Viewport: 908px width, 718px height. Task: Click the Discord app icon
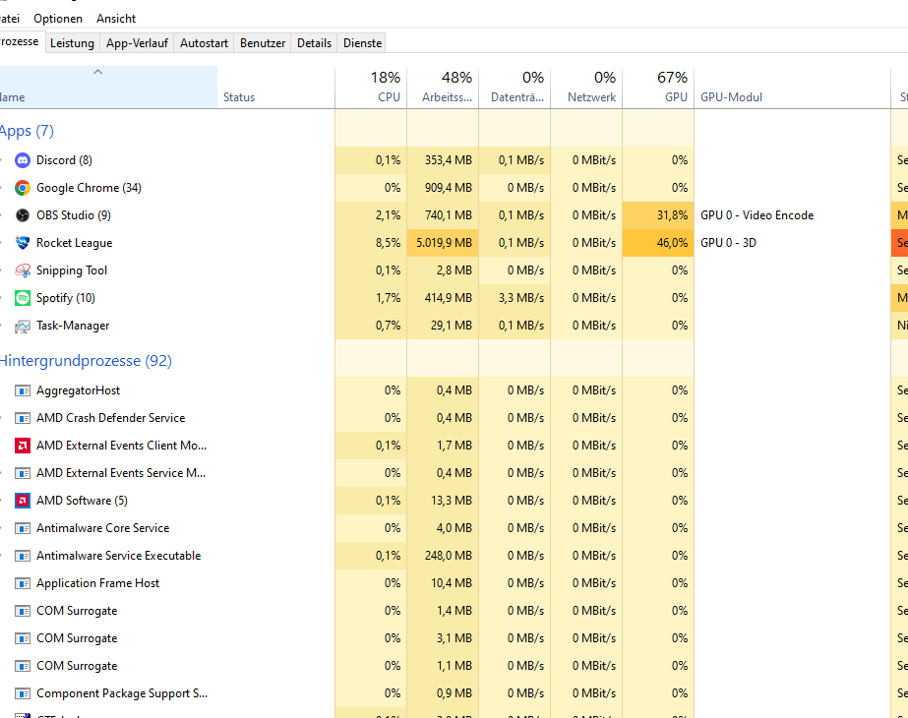23,160
